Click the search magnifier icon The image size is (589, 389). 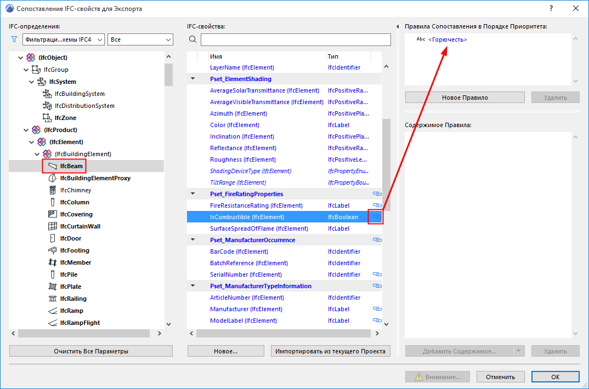(192, 39)
